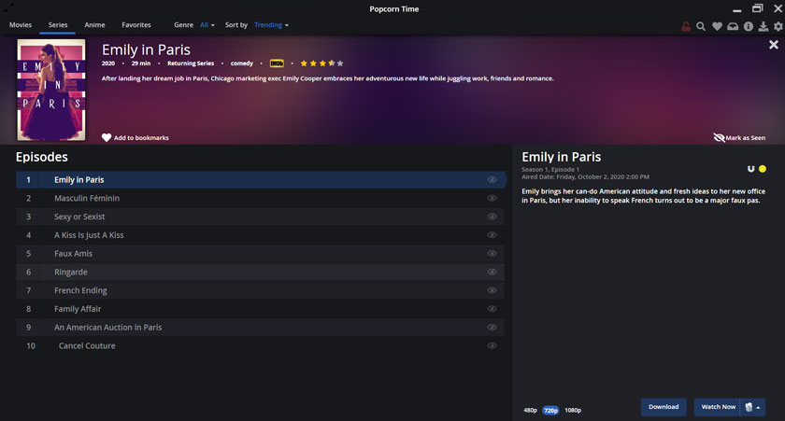
Task: Open the search magnifier icon
Action: coord(701,26)
